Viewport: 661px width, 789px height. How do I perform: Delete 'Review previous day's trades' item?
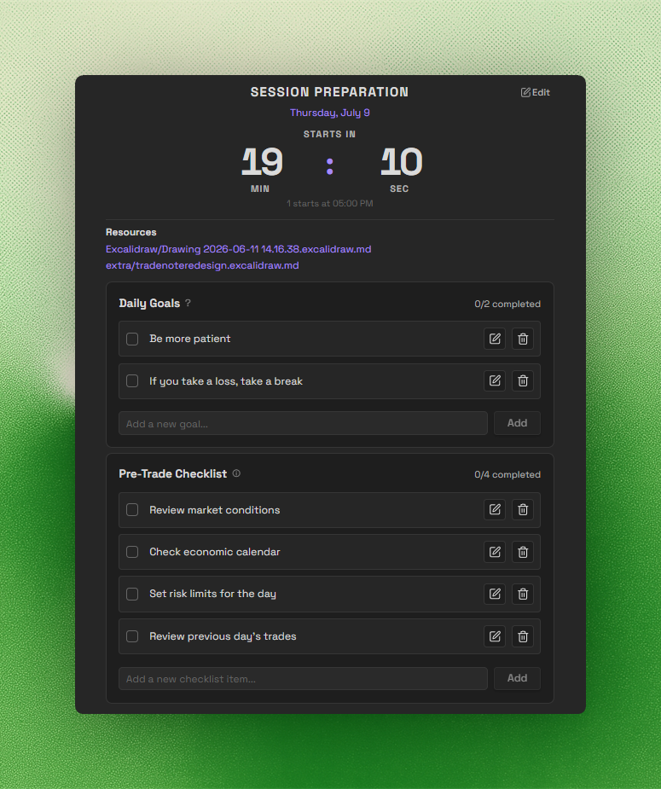[523, 636]
